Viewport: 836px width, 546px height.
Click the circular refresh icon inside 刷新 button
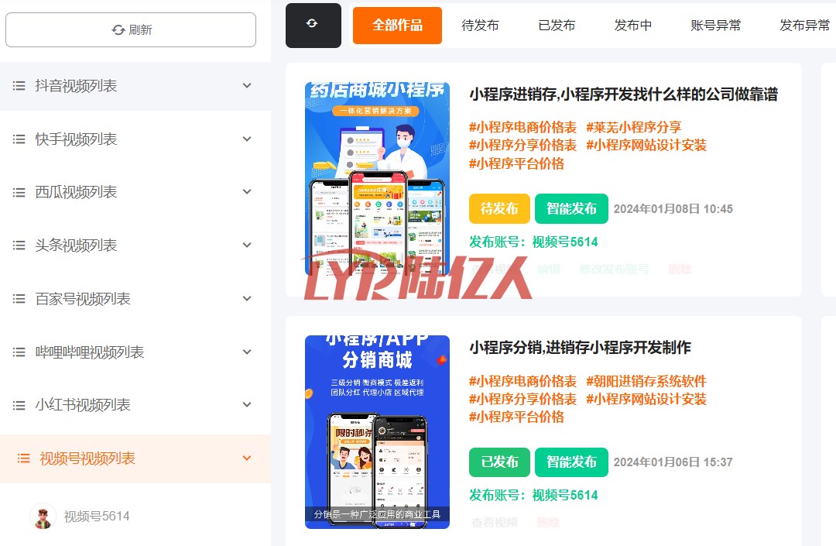(118, 29)
